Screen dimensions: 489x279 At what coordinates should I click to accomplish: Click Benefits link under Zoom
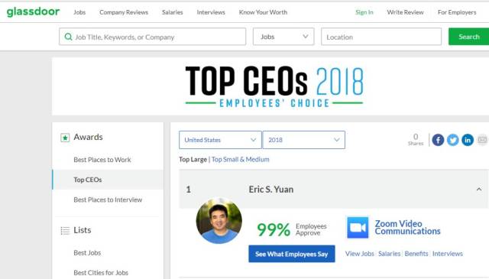416,254
